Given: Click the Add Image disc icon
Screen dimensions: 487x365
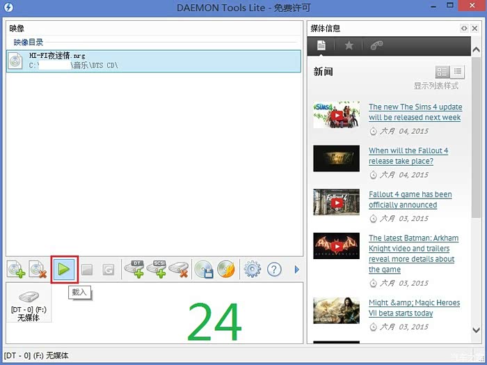Looking at the screenshot, I should [x=17, y=270].
